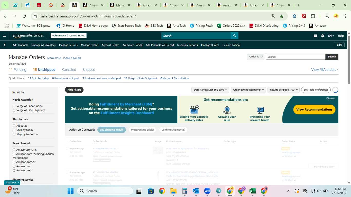Close the Feedback tab with X

coord(19,183)
